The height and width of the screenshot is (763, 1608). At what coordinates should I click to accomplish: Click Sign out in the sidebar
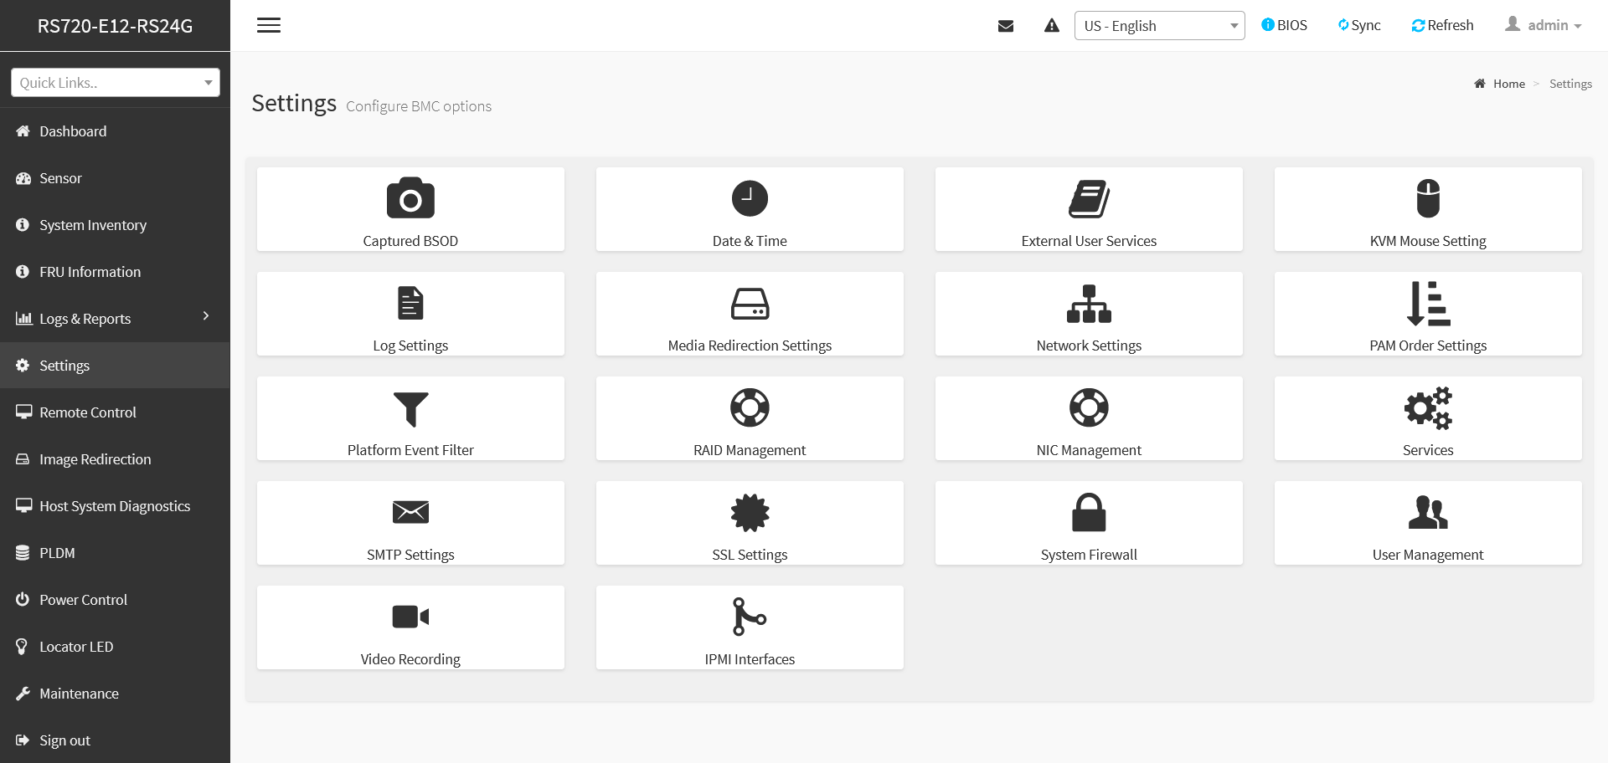click(x=115, y=740)
